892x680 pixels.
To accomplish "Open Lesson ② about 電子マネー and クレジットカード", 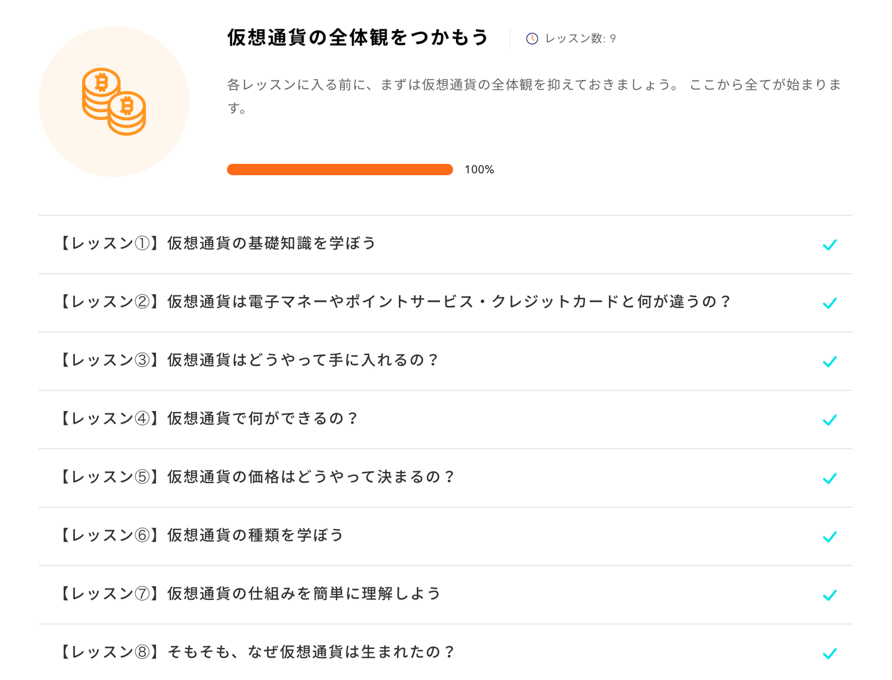I will 395,302.
